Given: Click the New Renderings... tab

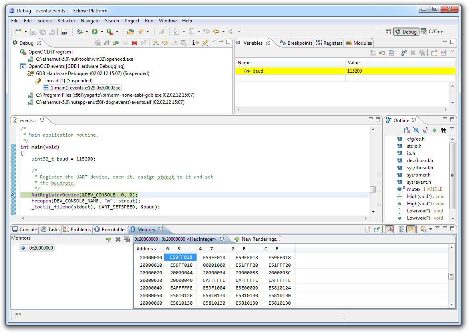Looking at the screenshot, I should tap(257, 239).
